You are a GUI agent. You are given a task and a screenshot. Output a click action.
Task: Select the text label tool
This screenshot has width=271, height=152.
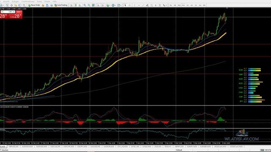160,5
